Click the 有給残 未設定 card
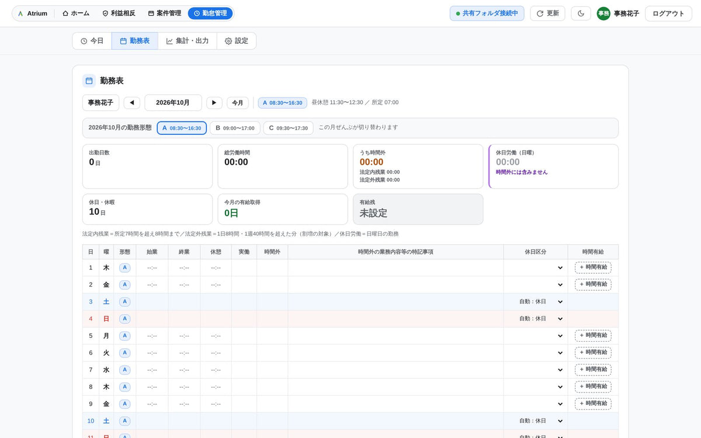701x438 pixels. click(418, 209)
